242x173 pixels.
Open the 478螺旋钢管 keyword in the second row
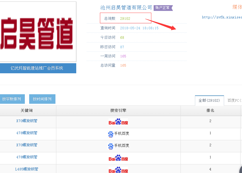tap(27, 133)
